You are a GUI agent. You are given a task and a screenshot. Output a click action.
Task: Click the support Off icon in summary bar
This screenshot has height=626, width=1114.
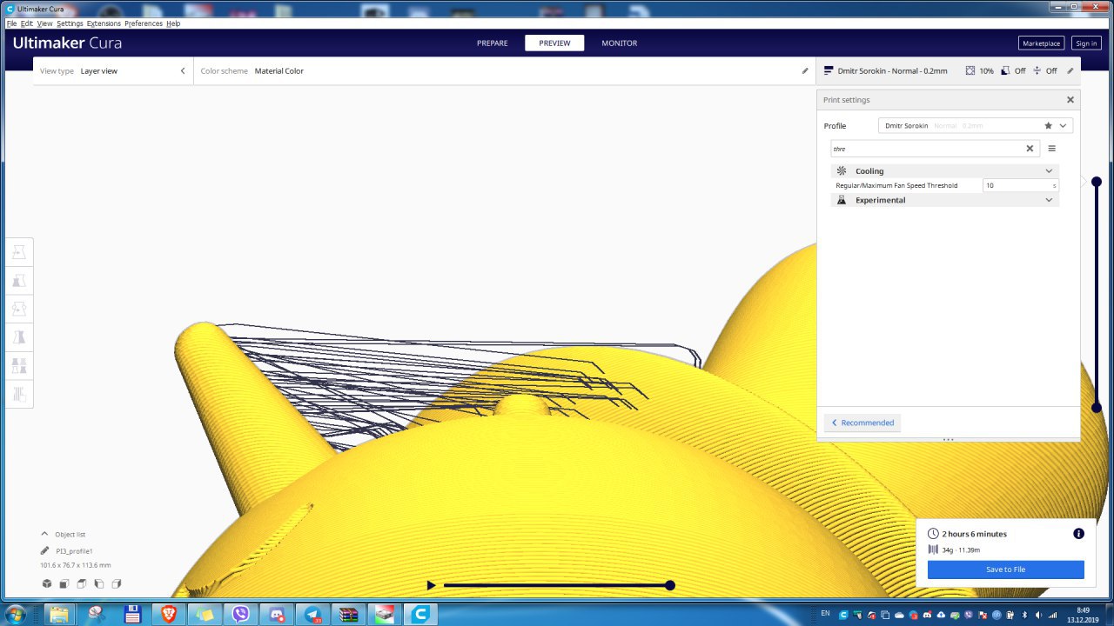pyautogui.click(x=1005, y=70)
